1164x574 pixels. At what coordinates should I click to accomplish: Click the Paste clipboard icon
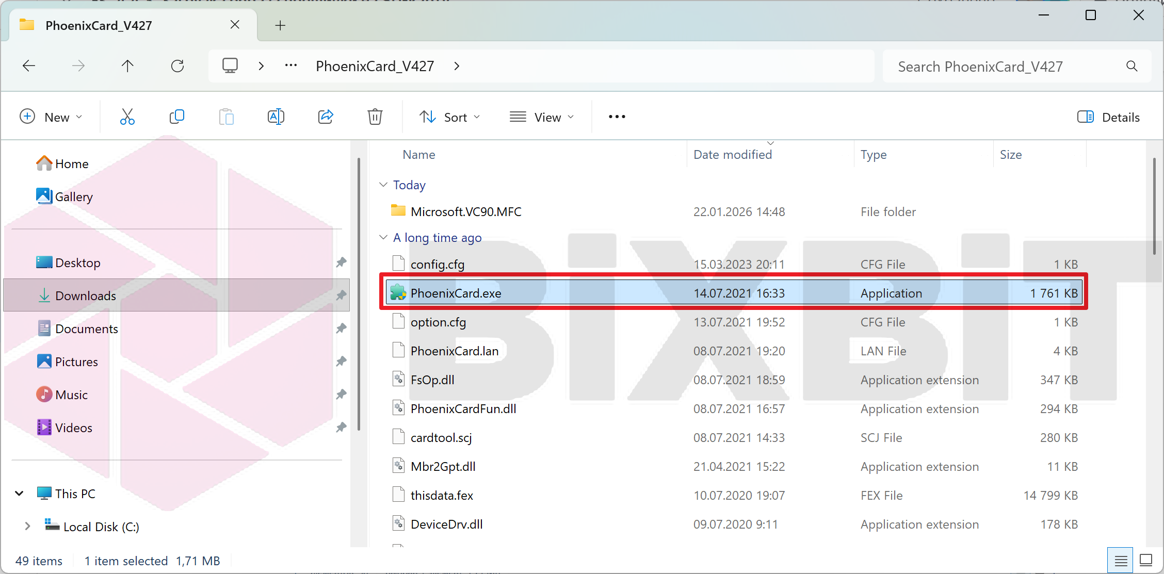tap(227, 117)
